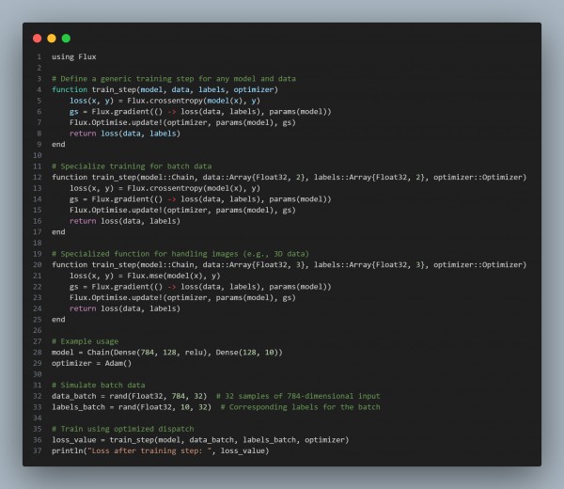
Task: Click line 14 gradient assignment
Action: point(200,199)
